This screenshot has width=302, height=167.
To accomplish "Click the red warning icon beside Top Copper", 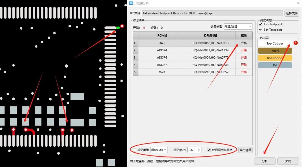I will pyautogui.click(x=296, y=43).
